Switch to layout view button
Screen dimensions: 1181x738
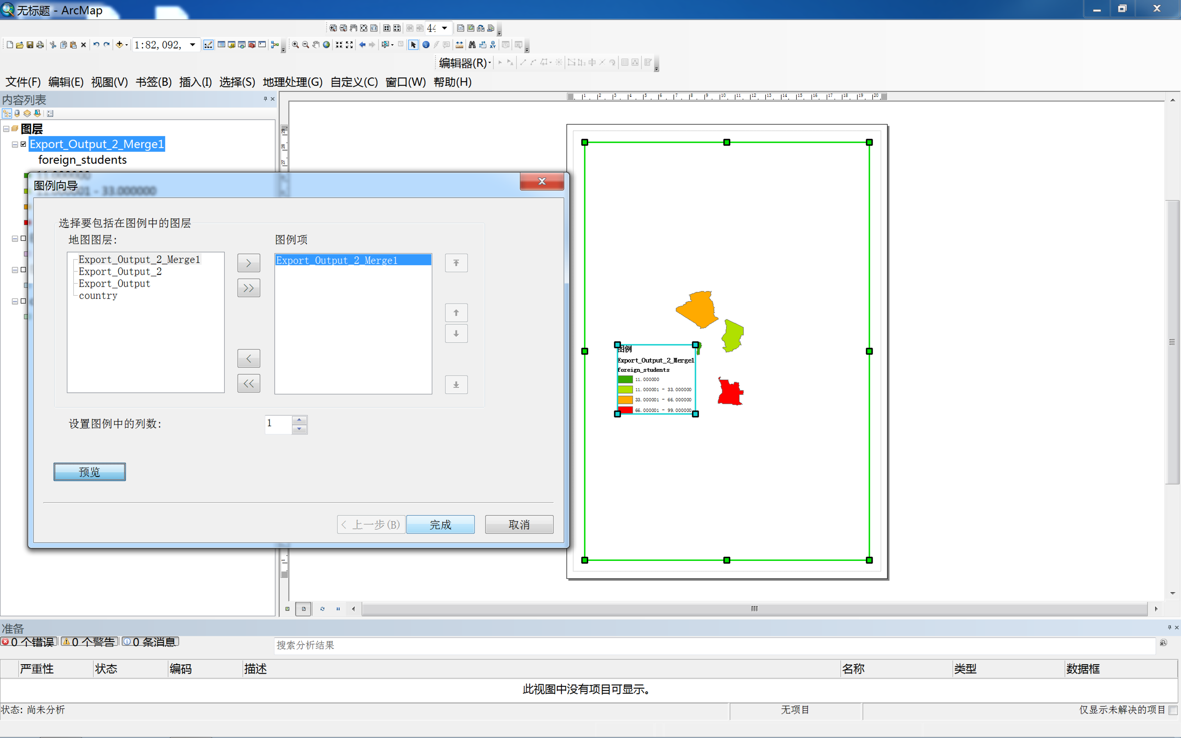(303, 609)
